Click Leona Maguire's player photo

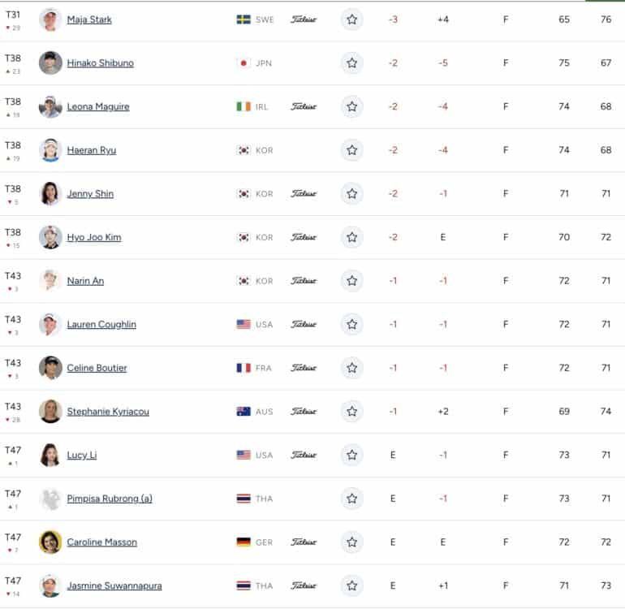coord(50,106)
